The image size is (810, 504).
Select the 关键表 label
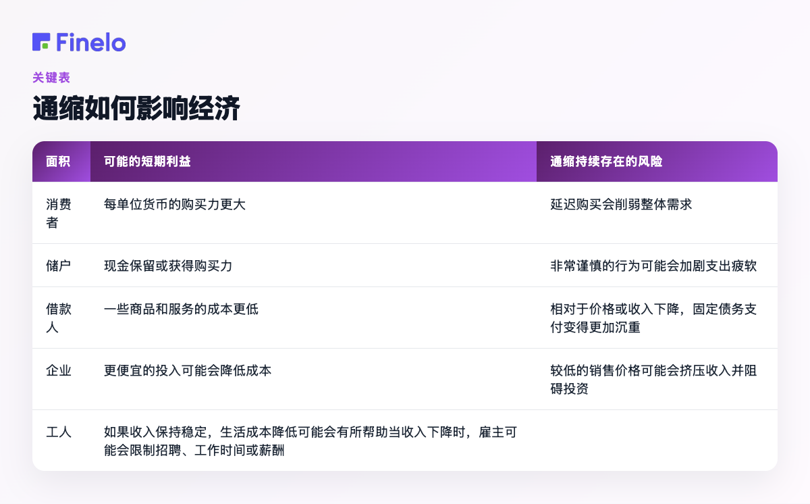point(51,78)
